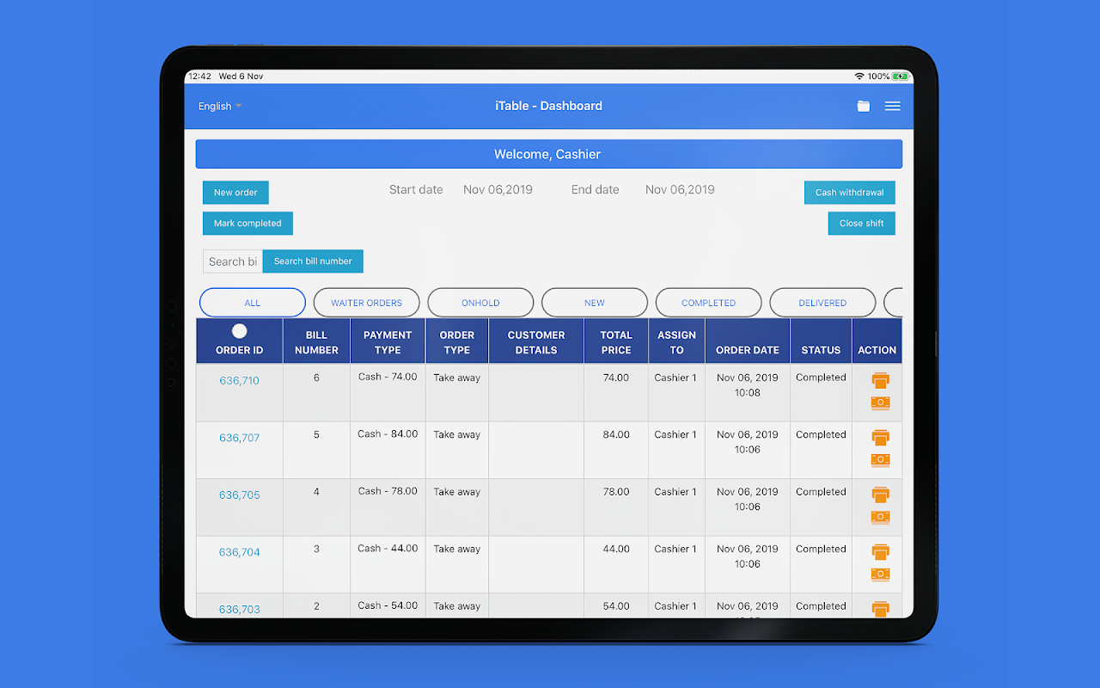Open the hamburger menu icon

[893, 106]
